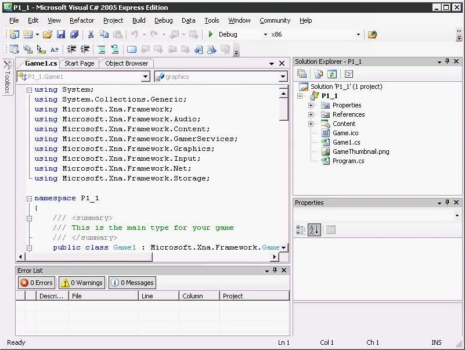Sort Error List by Project column
465x350 pixels.
254,295
